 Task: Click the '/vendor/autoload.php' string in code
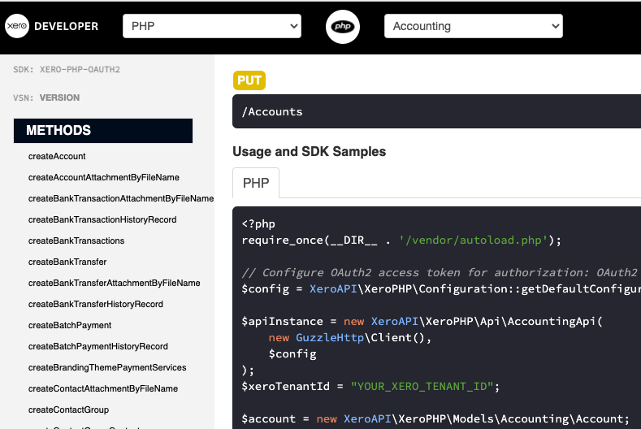point(474,240)
